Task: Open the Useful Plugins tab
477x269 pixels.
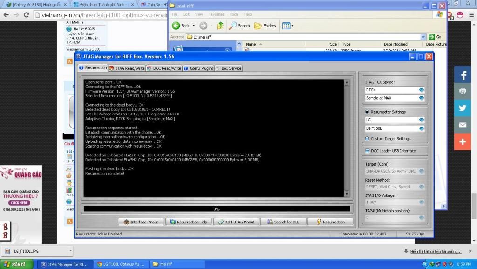Action: (198, 68)
